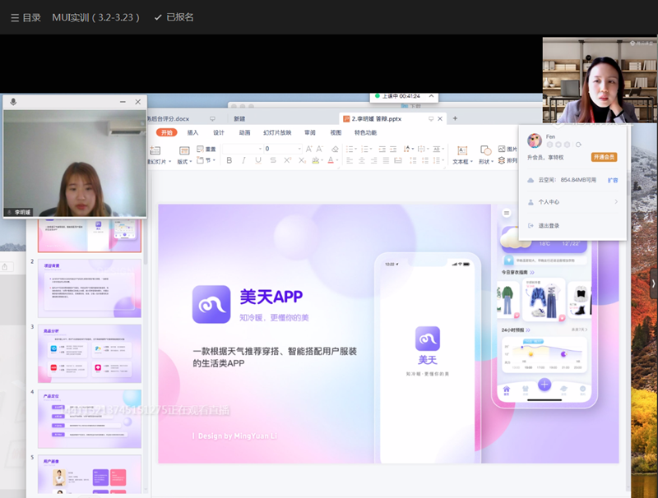Click the refresh icon beside Fen's badges
The height and width of the screenshot is (498, 658).
pos(578,145)
